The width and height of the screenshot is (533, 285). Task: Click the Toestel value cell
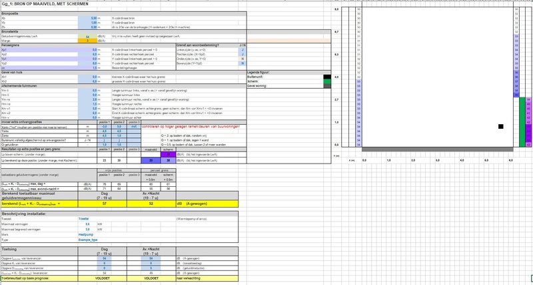pos(84,219)
